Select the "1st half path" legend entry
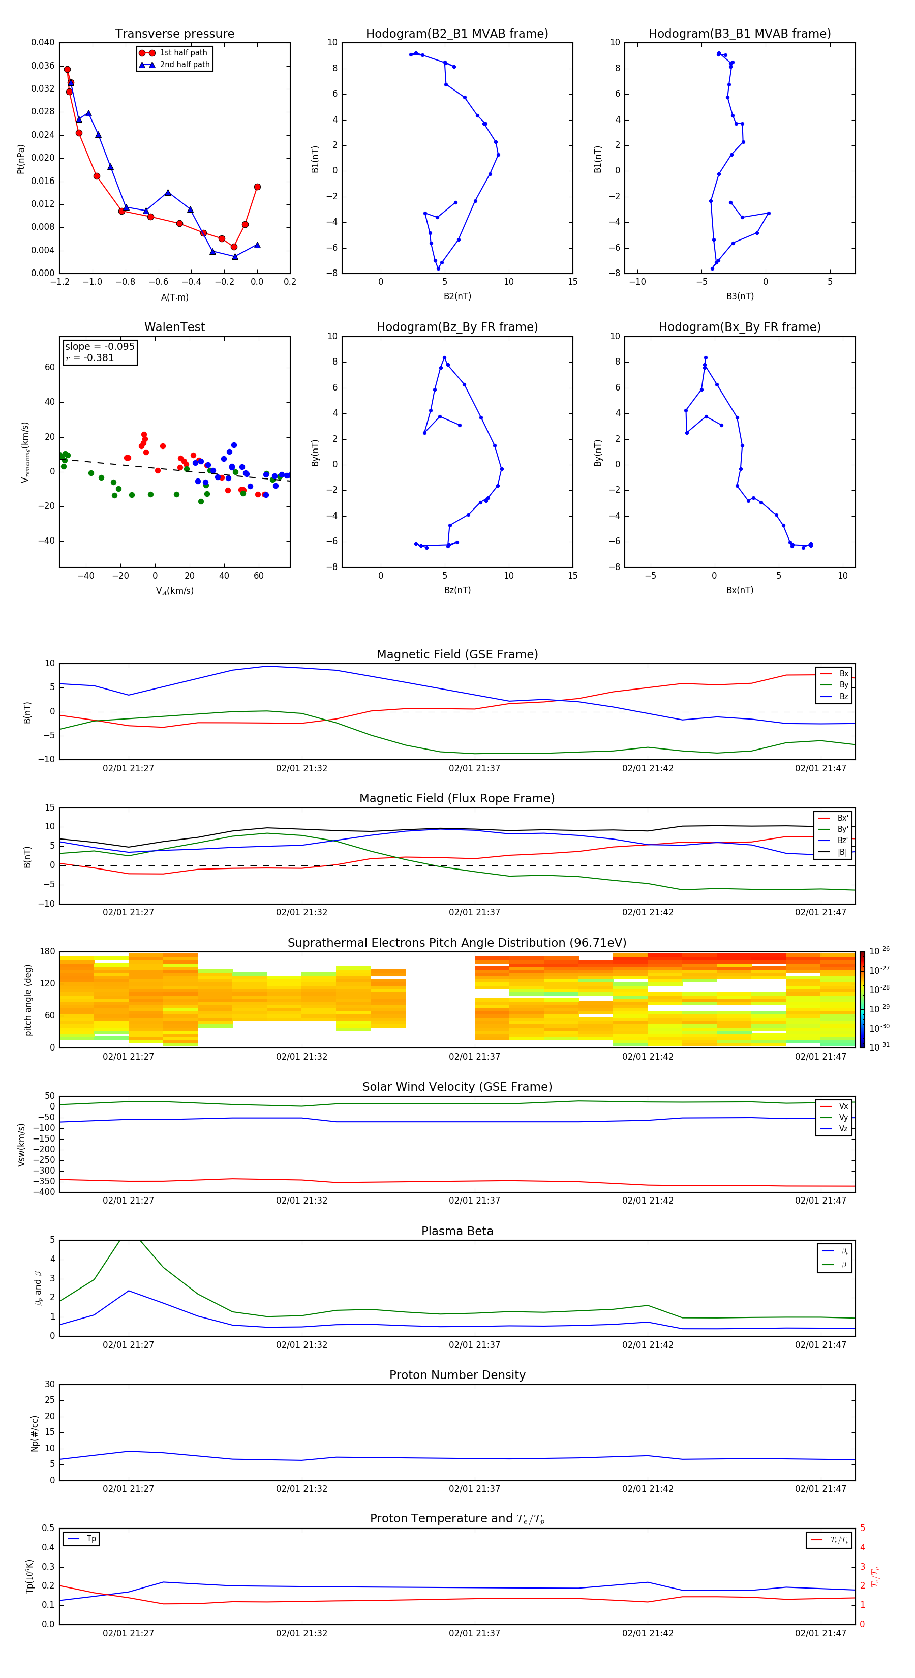Image resolution: width=915 pixels, height=1678 pixels. click(x=174, y=53)
